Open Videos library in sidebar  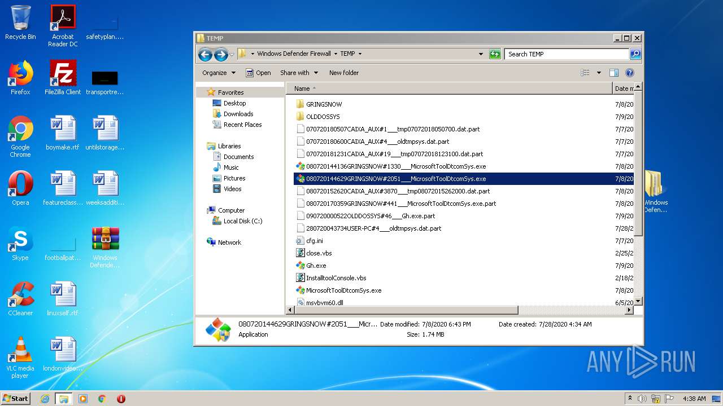point(232,189)
